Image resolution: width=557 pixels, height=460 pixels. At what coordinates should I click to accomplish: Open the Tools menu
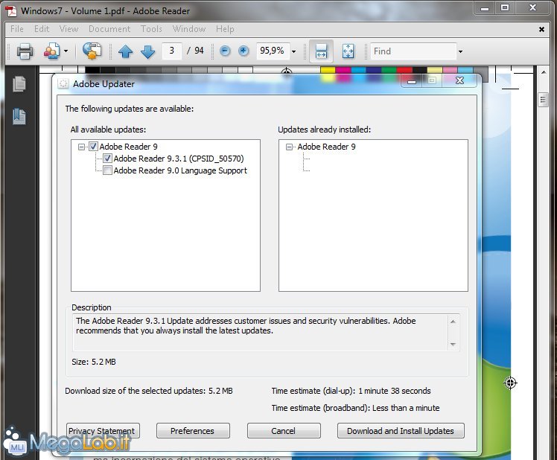click(151, 29)
